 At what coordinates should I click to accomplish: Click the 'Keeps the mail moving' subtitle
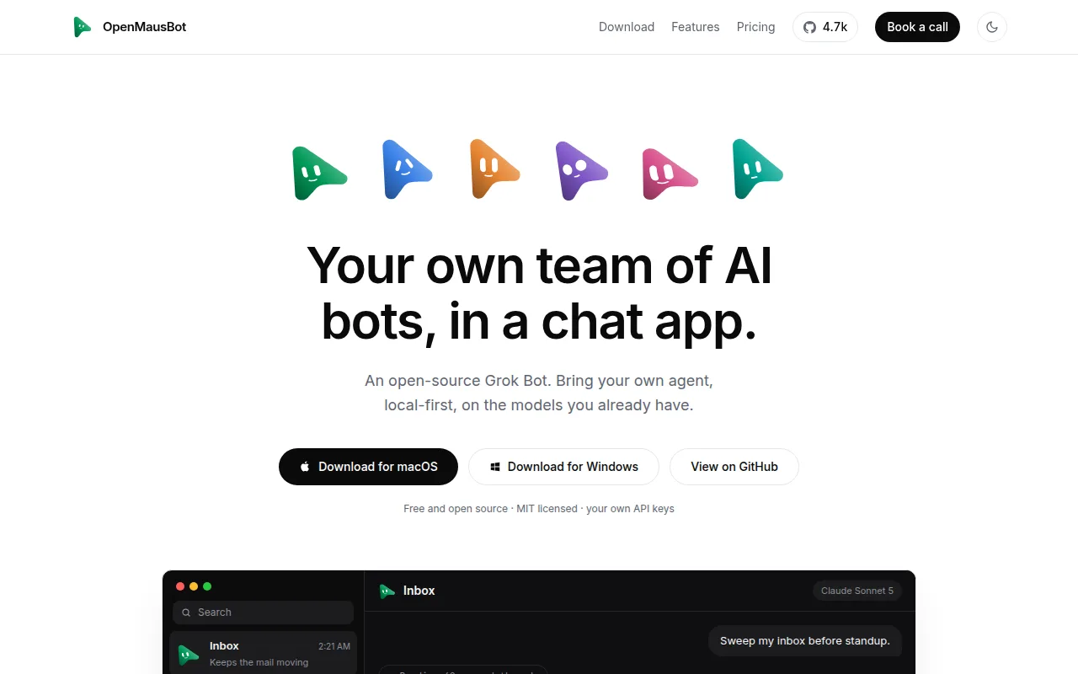pyautogui.click(x=259, y=662)
